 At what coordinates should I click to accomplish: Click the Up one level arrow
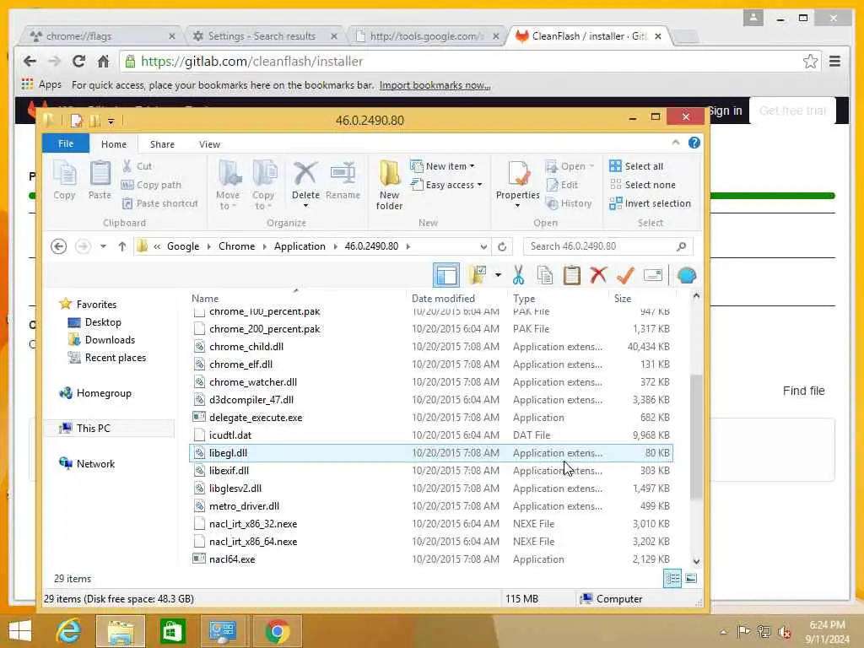122,246
